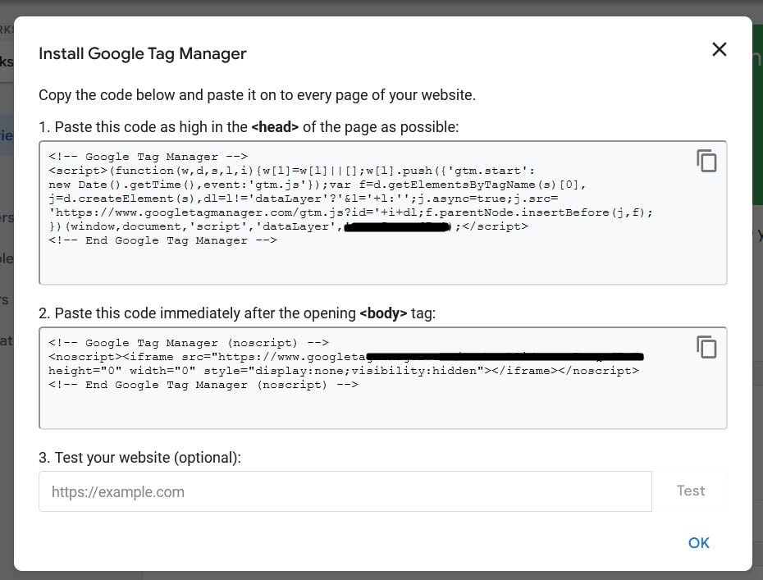Close the Install Google Tag Manager dialog
This screenshot has width=763, height=580.
pos(720,49)
